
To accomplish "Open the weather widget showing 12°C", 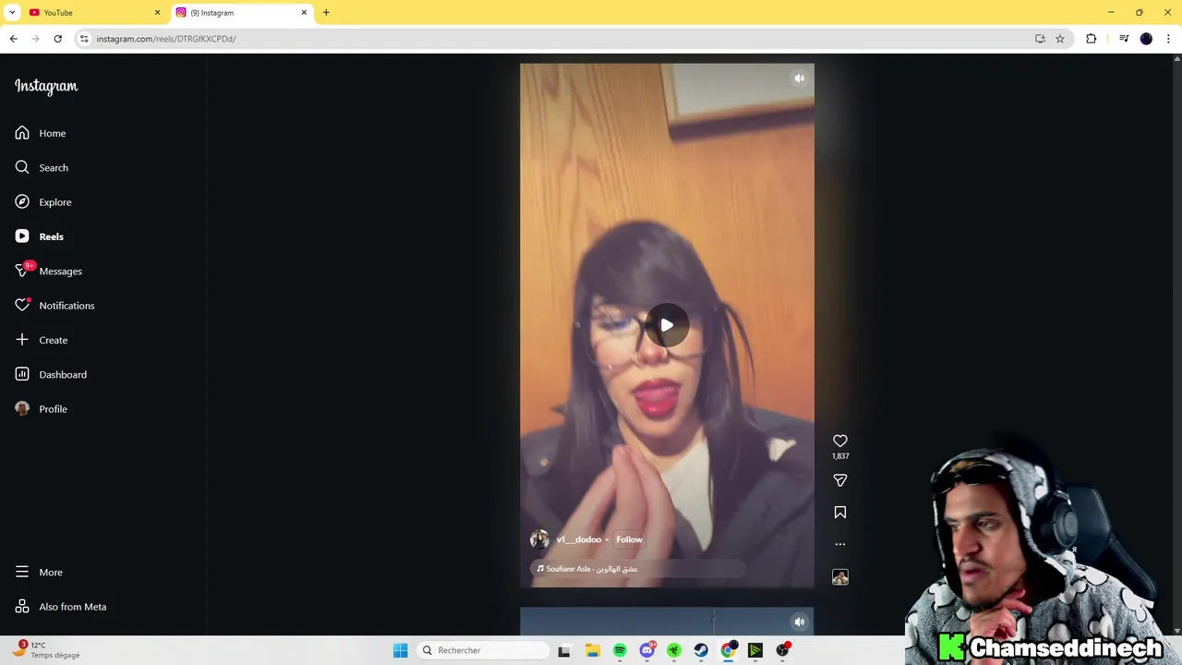I will (48, 650).
